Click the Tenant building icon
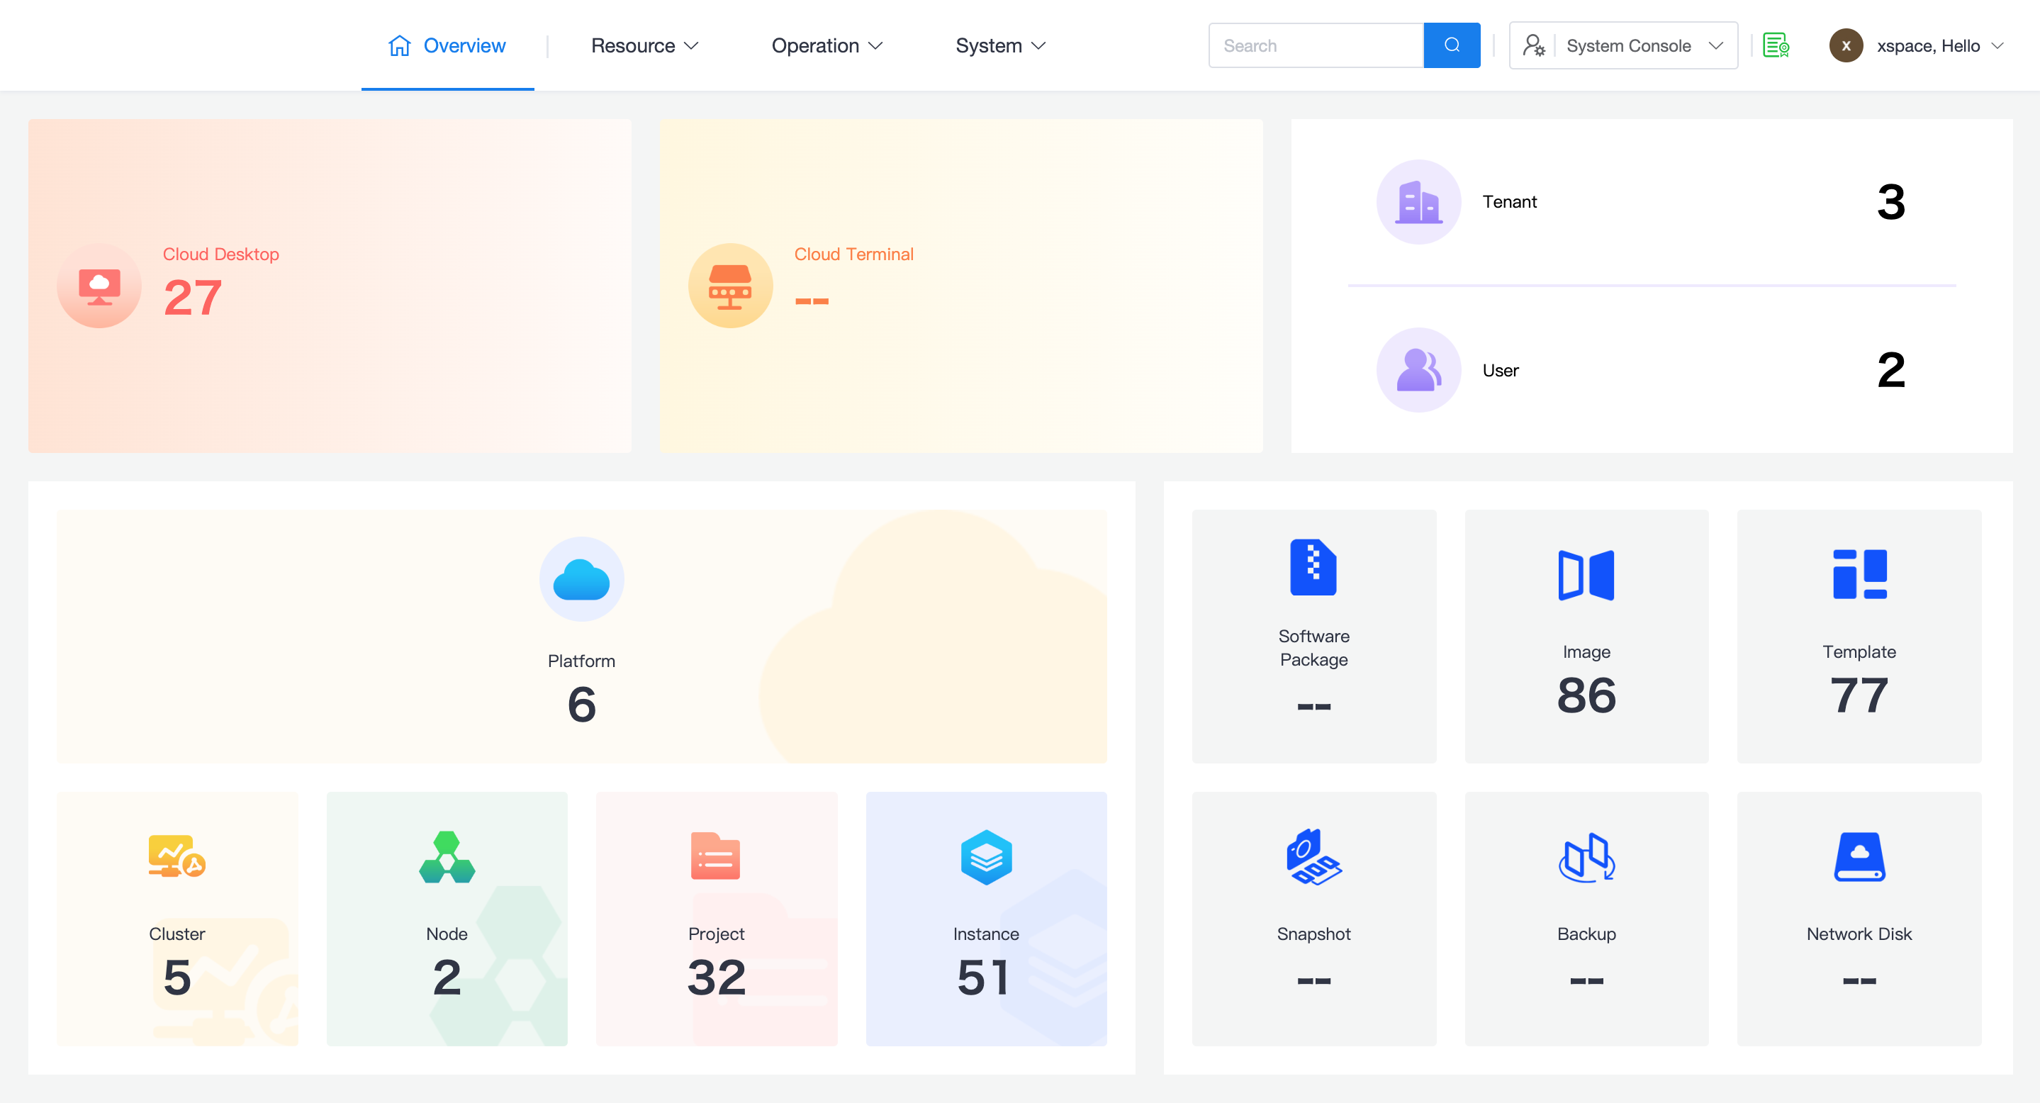 [x=1418, y=202]
